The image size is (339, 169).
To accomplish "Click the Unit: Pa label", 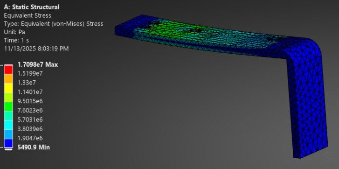I will (x=14, y=32).
